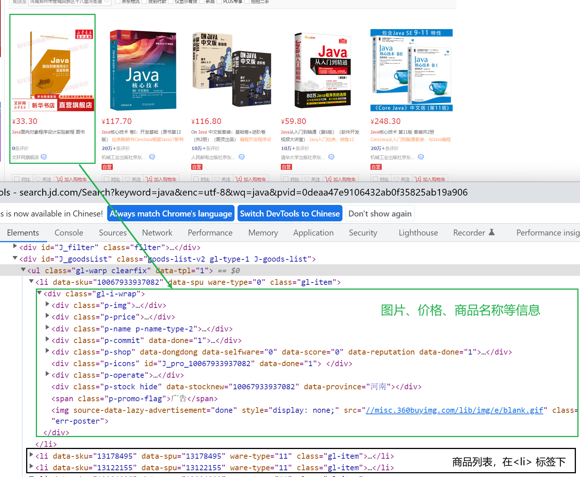Click Switch DevTools to Chinese button

click(290, 213)
